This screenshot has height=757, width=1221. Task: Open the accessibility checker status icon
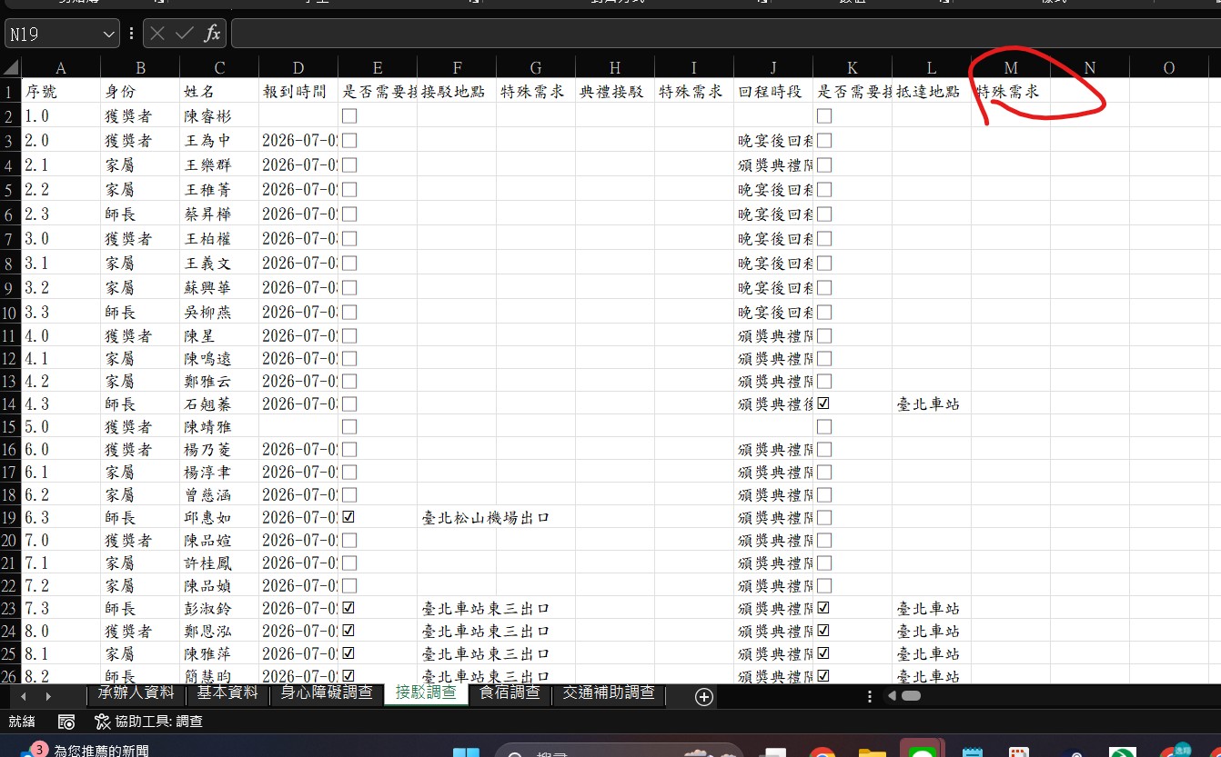[103, 722]
